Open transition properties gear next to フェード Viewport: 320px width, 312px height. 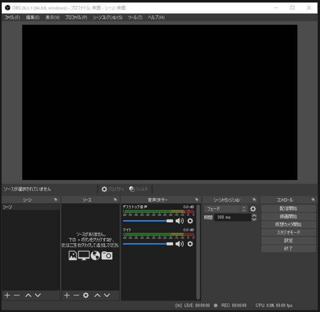[253, 209]
